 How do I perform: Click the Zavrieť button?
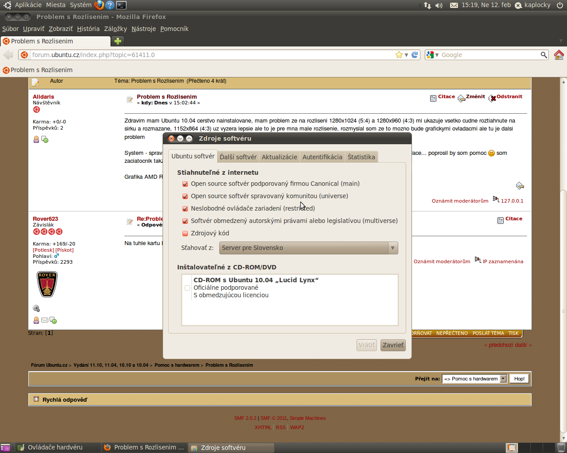(x=393, y=345)
